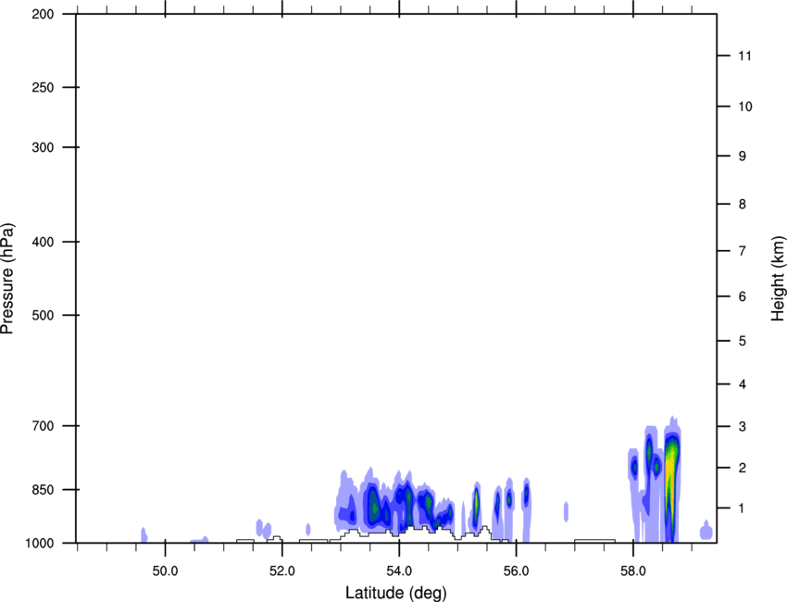Click height tick label 2 km

743,468
